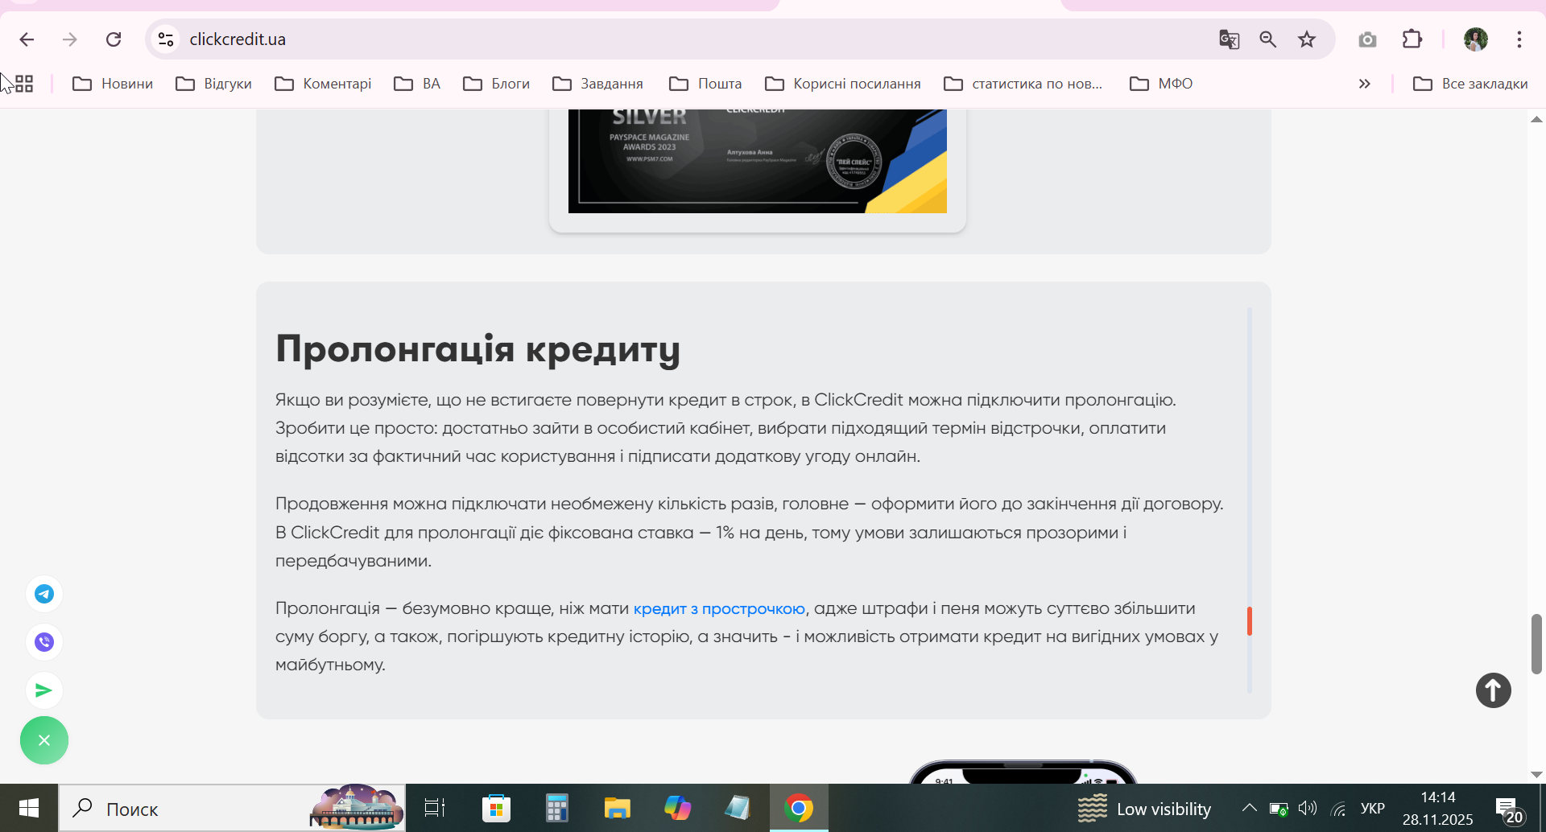Click the browser forward arrow
Screen dimensions: 1546x832
click(x=70, y=39)
